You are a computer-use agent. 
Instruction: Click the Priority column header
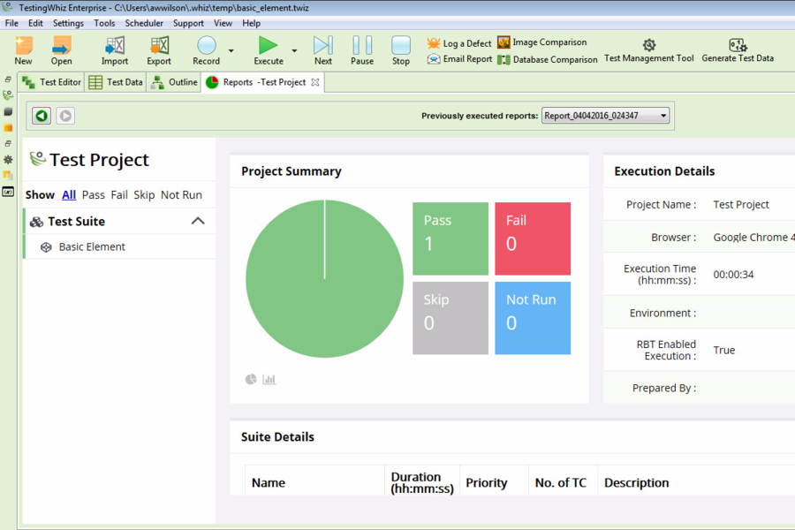tap(486, 483)
